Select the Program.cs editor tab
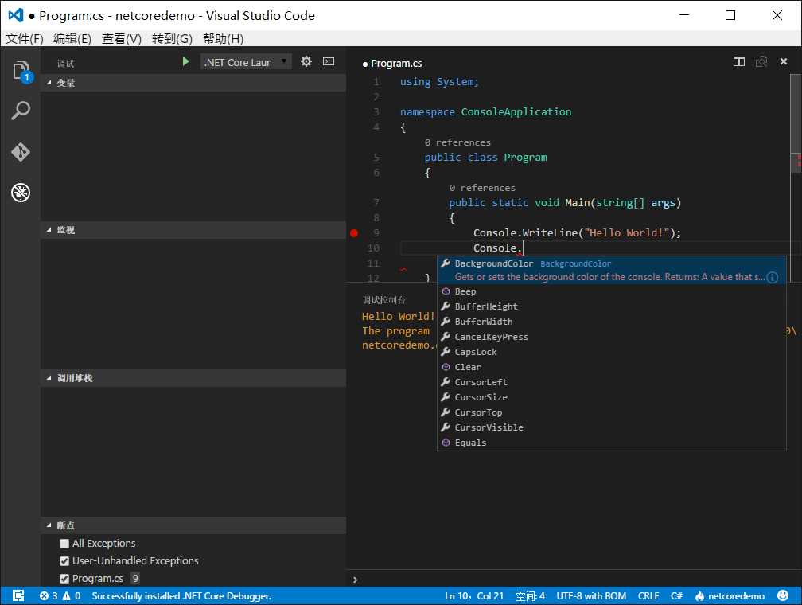Image resolution: width=802 pixels, height=605 pixels. [392, 64]
